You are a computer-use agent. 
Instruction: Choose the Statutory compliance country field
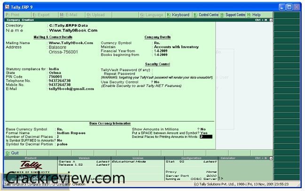click(54, 69)
